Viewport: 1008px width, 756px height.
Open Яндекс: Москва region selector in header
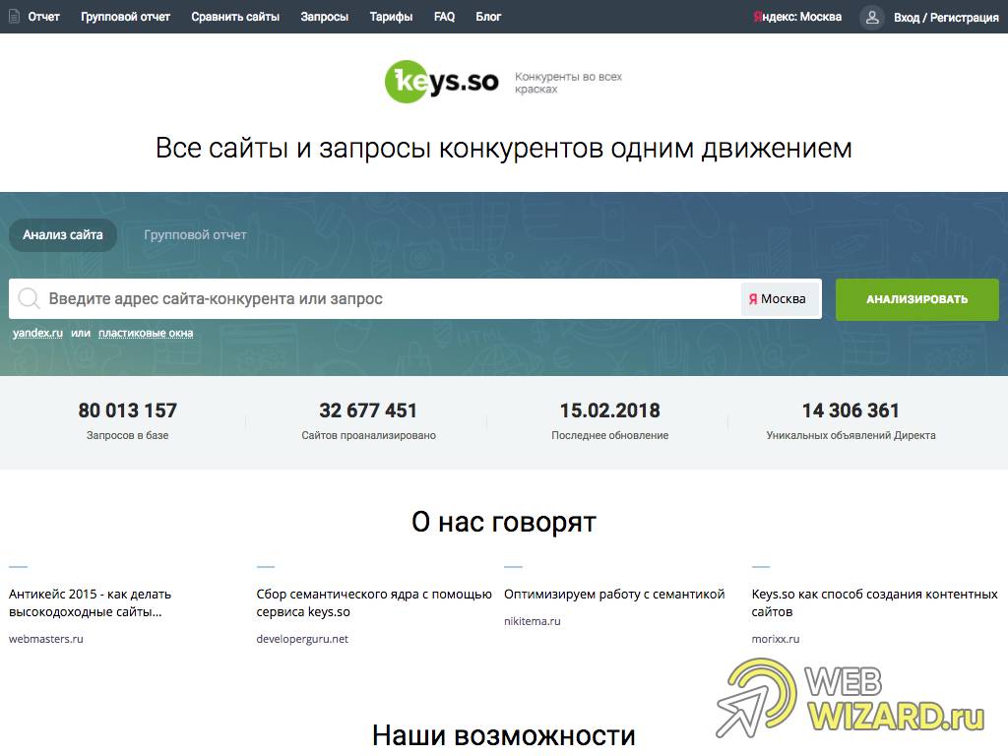797,17
